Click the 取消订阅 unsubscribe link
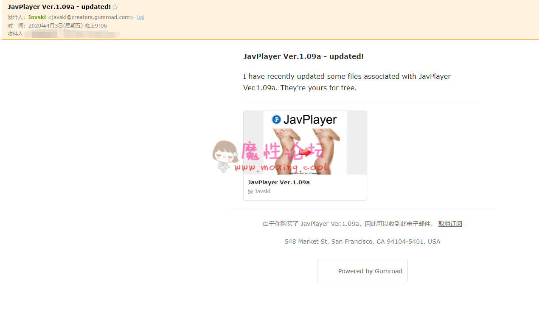Screen dimensions: 539x311 click(x=450, y=224)
